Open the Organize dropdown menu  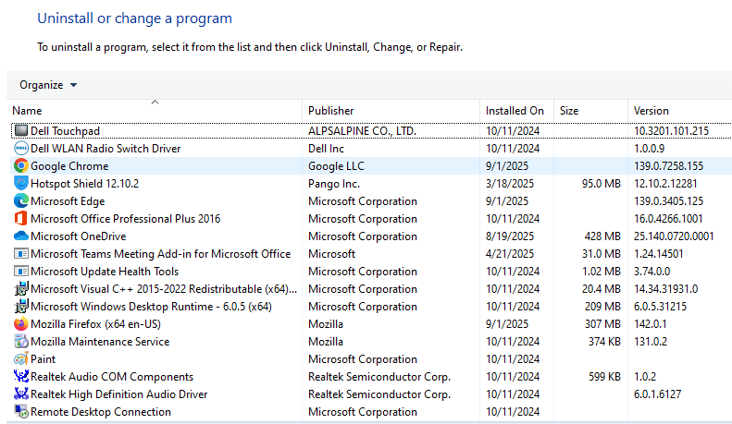pyautogui.click(x=47, y=85)
